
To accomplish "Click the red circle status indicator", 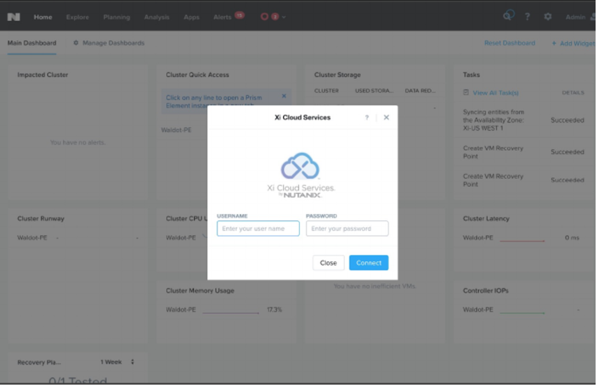I will (x=265, y=17).
